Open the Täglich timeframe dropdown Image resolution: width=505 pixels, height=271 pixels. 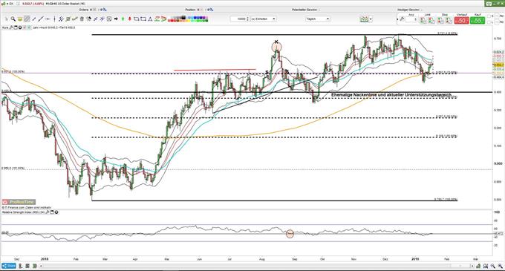318,19
